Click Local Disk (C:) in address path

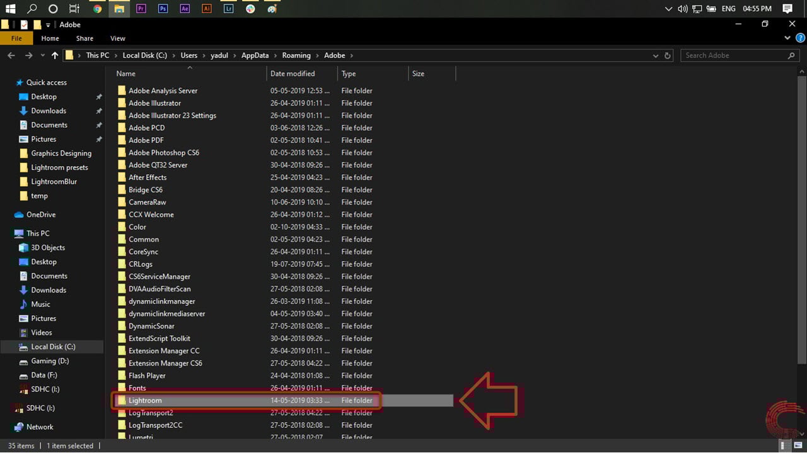(x=145, y=55)
